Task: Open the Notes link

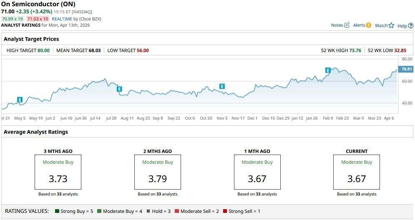Action: 337,25
